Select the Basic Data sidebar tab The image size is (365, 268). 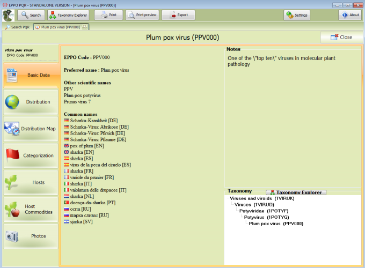click(31, 75)
